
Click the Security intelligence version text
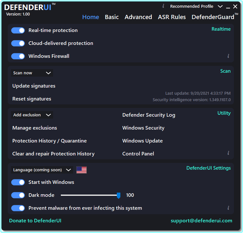point(192,100)
